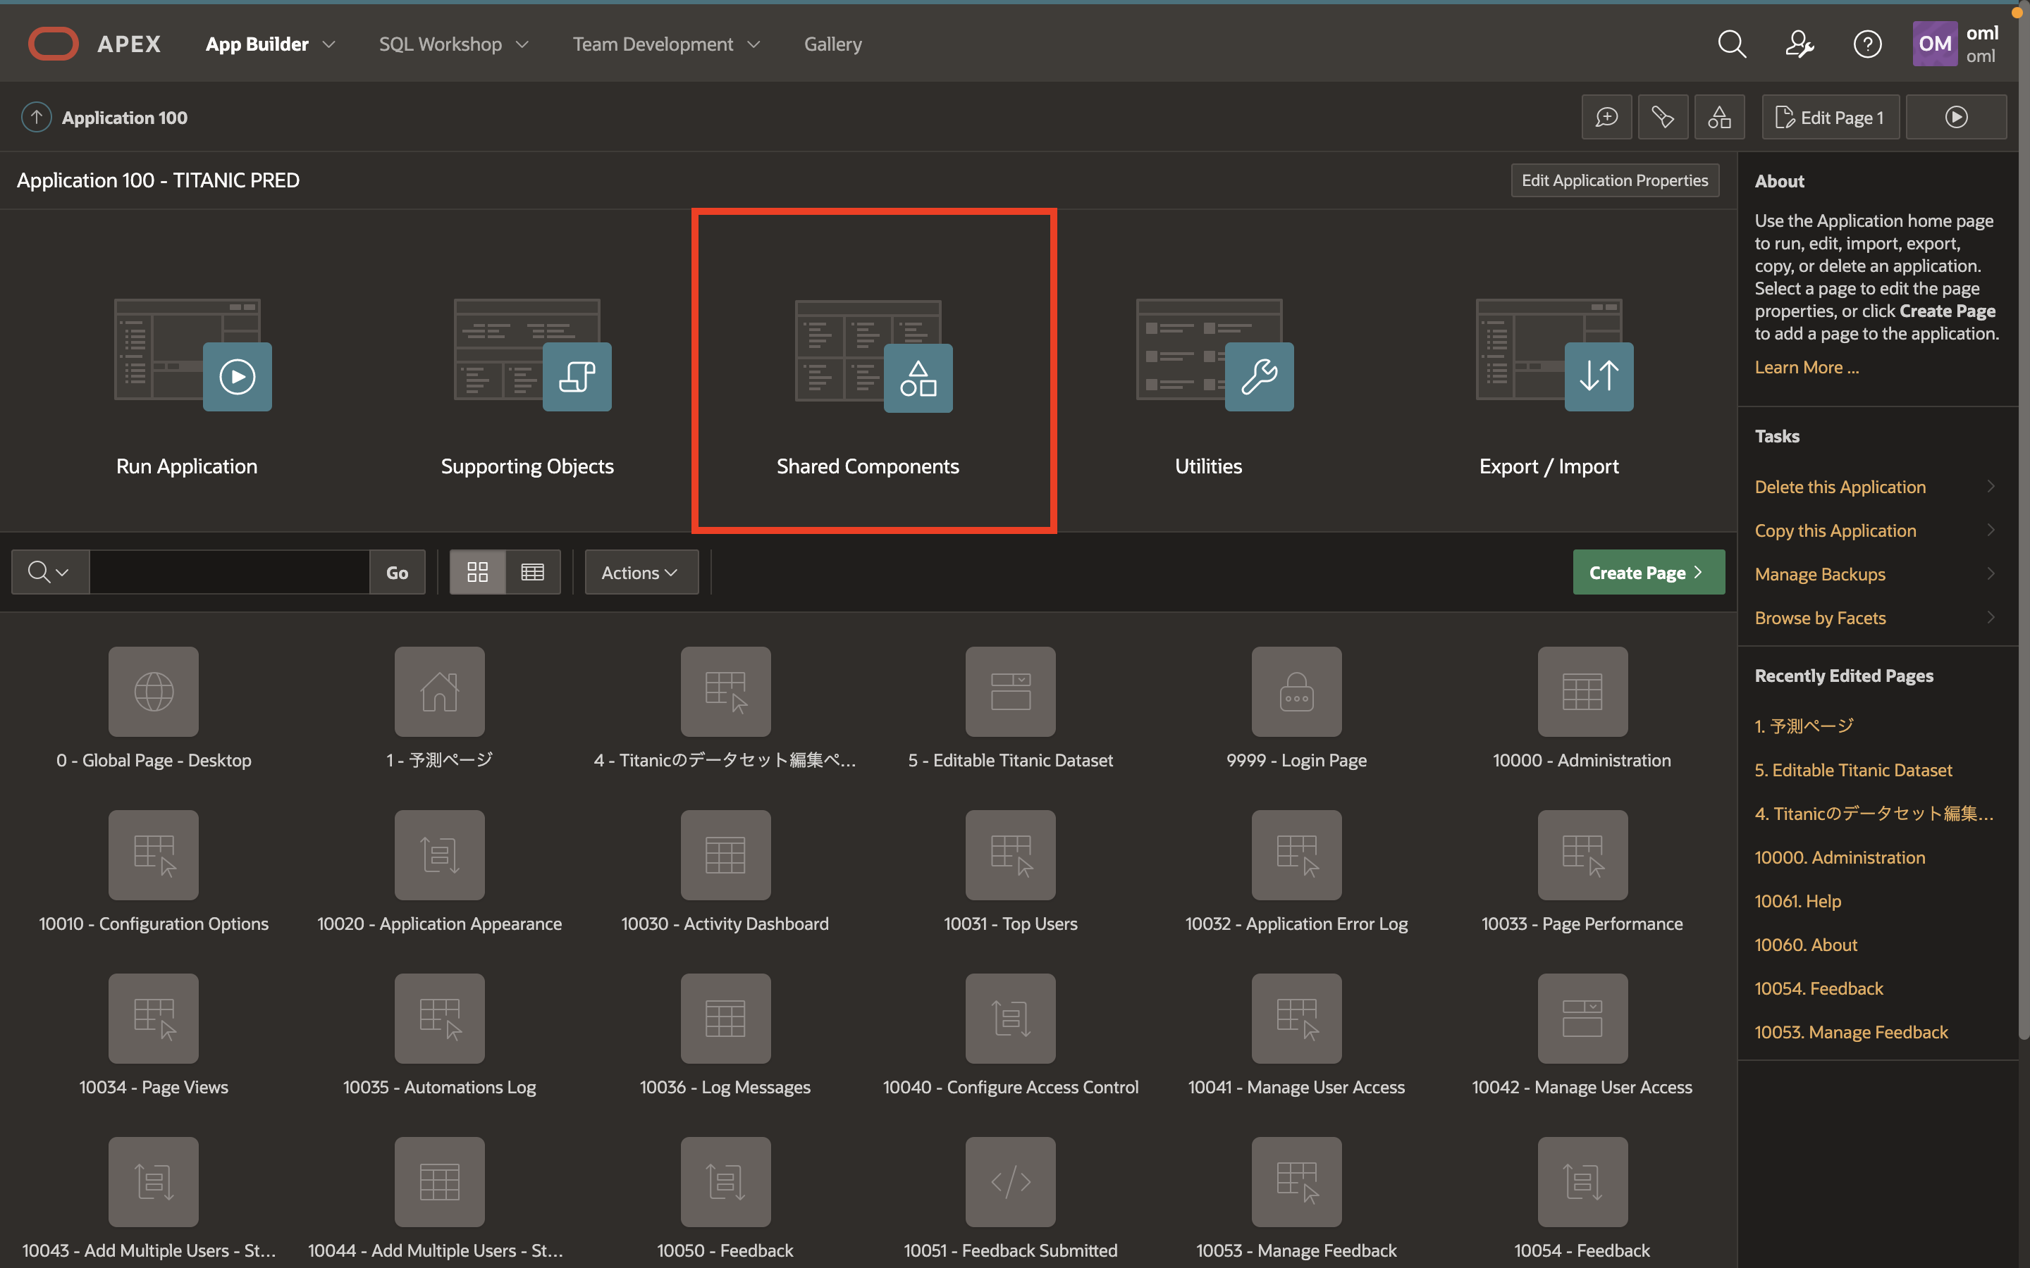Run page using the play button toolbar icon
This screenshot has height=1268, width=2030.
click(x=1955, y=118)
